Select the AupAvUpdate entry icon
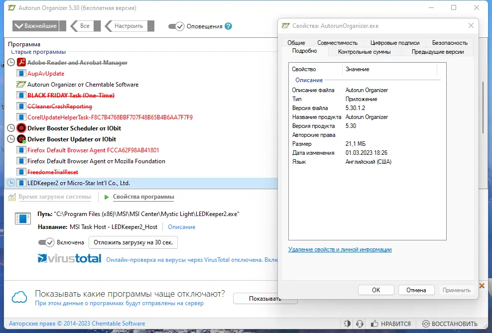Screen dimensions: 492x333 21,73
